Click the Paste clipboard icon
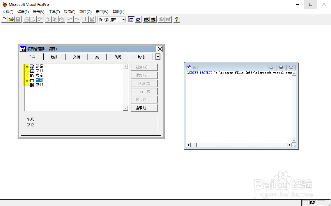Screen dimensions: 331x206 pyautogui.click(x=62, y=19)
